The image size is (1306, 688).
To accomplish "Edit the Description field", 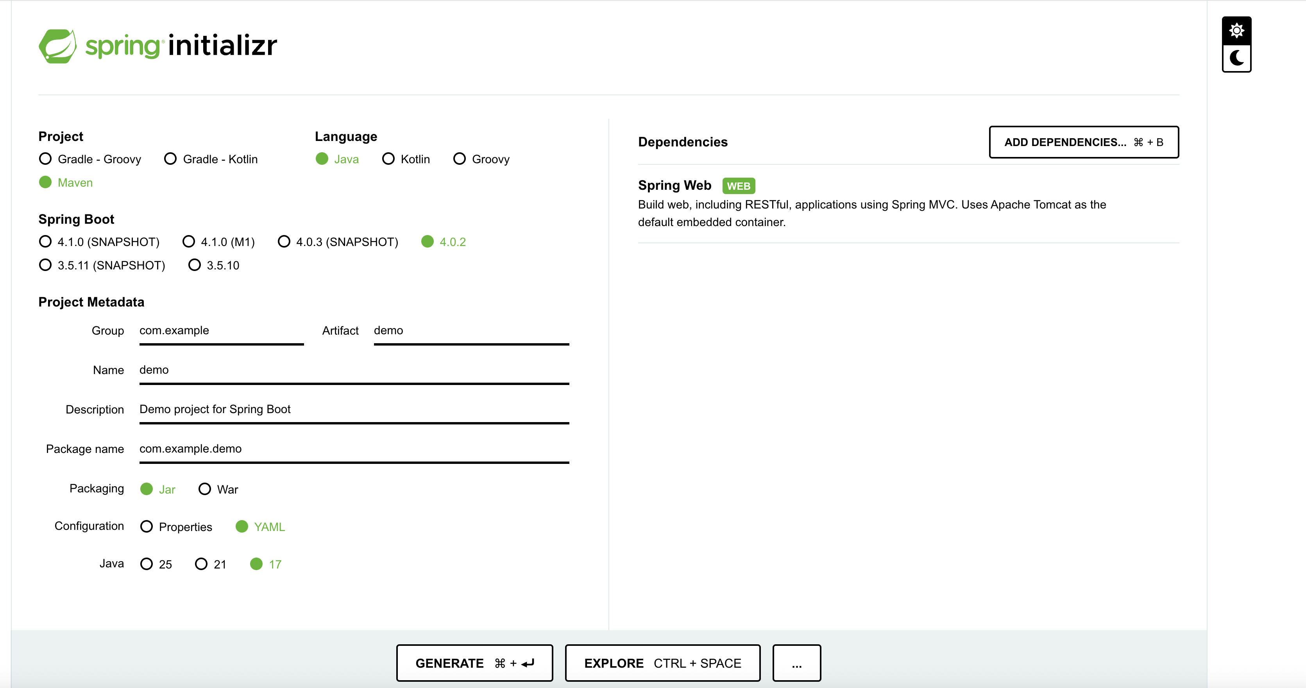I will [354, 410].
